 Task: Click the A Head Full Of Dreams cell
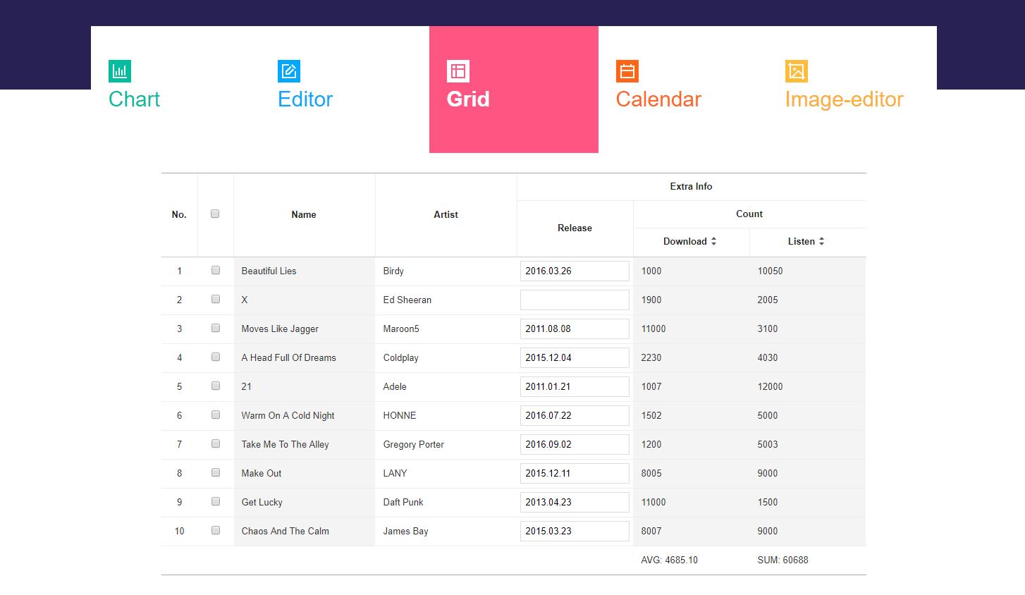tap(304, 357)
